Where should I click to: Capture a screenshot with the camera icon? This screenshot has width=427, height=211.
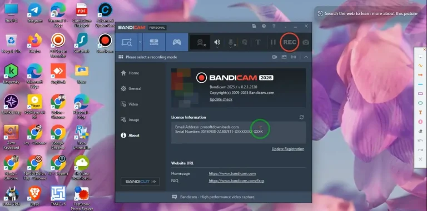pos(306,42)
